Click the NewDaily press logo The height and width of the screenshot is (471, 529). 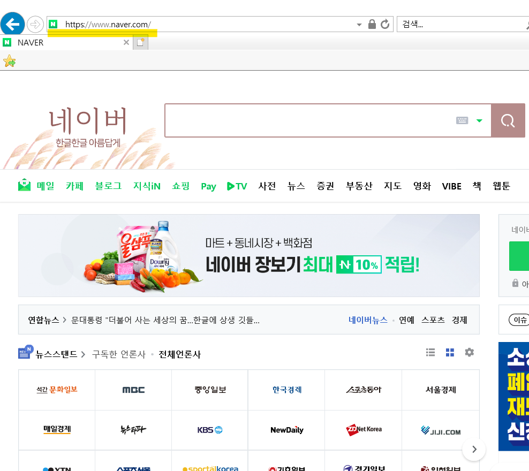[286, 430]
